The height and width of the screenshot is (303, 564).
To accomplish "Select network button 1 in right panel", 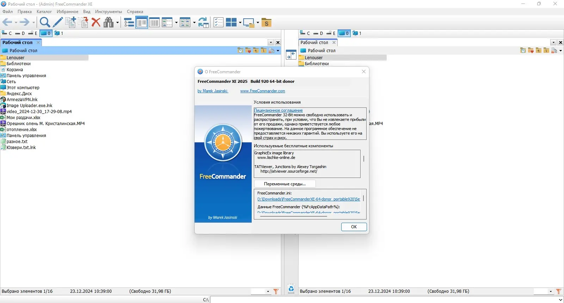I will [357, 33].
